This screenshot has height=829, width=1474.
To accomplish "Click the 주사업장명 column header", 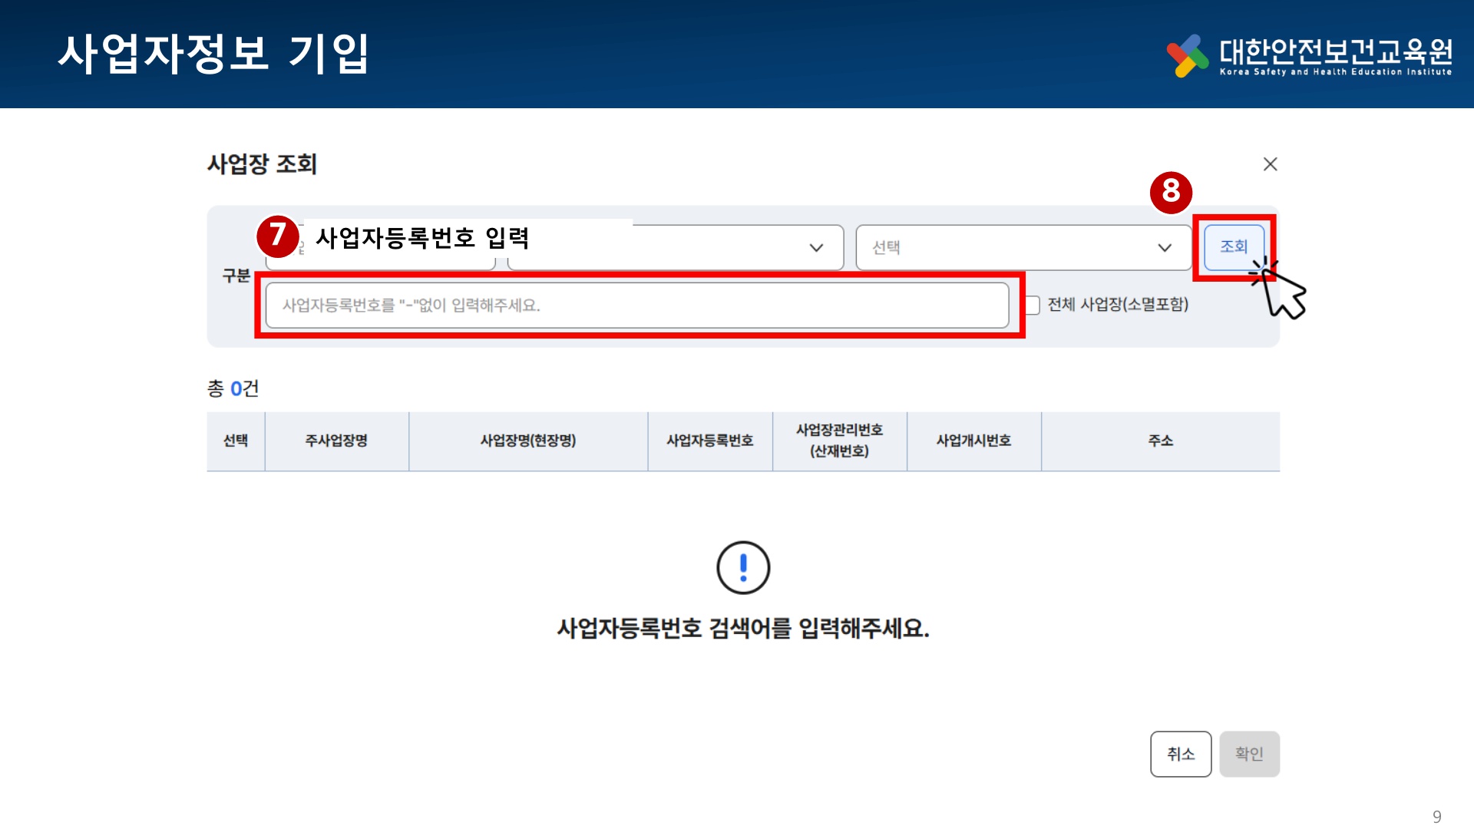I will pos(336,441).
